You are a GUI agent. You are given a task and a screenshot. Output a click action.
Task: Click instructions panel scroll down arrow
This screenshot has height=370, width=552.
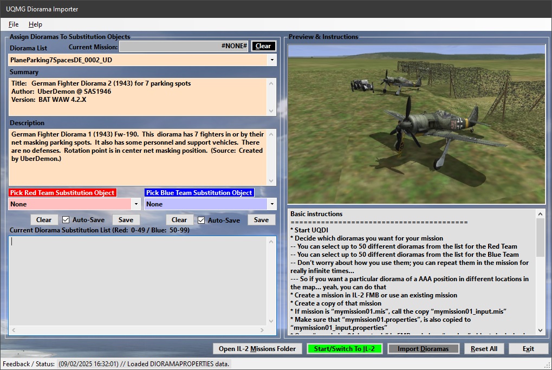click(x=541, y=330)
